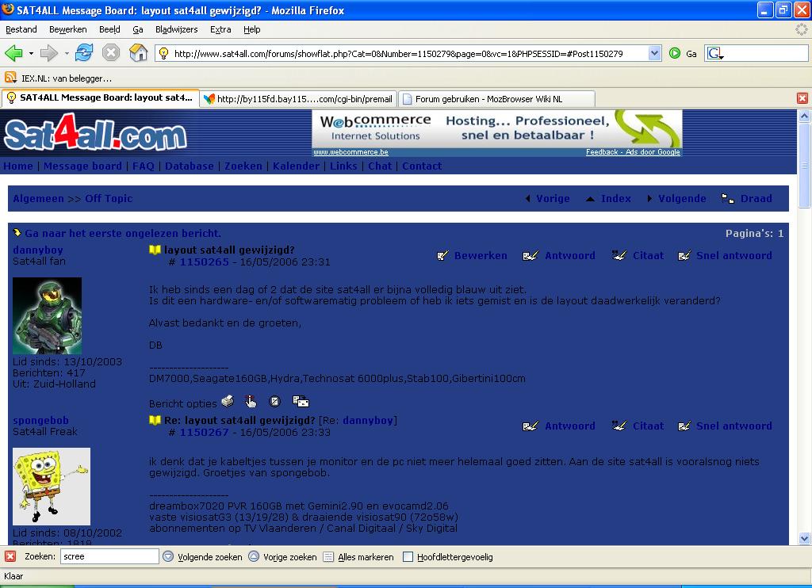Image resolution: width=812 pixels, height=588 pixels.
Task: Open the Extra menu
Action: pyautogui.click(x=220, y=29)
